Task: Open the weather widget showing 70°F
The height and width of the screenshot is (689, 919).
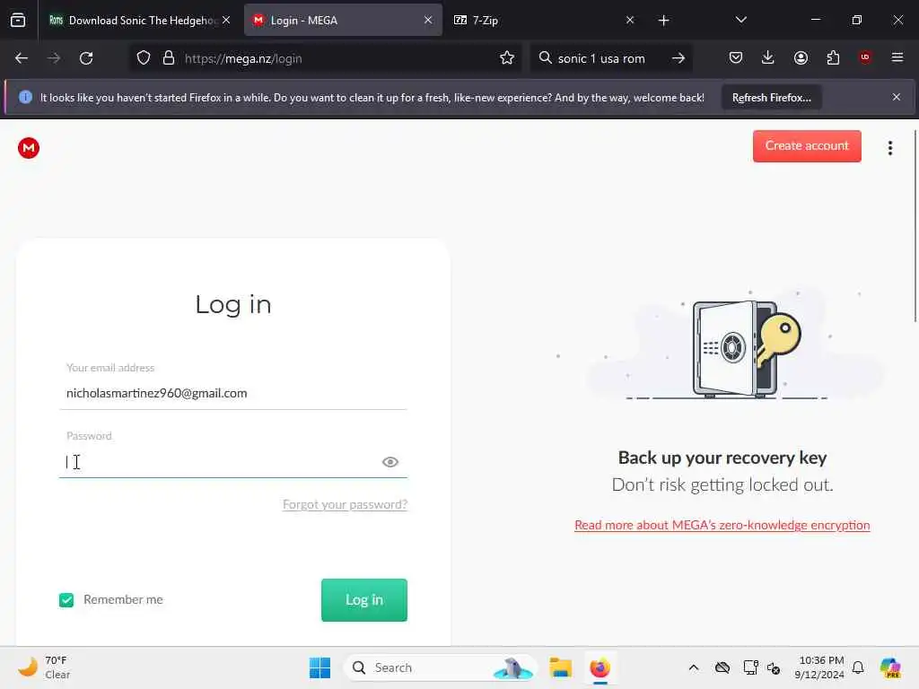Action: [44, 667]
